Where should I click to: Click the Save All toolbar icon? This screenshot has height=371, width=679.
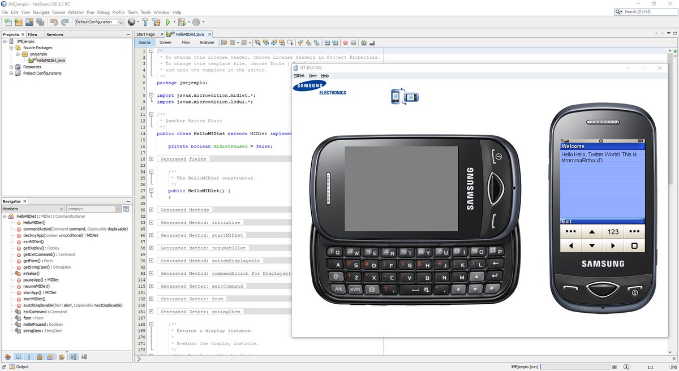[x=40, y=22]
